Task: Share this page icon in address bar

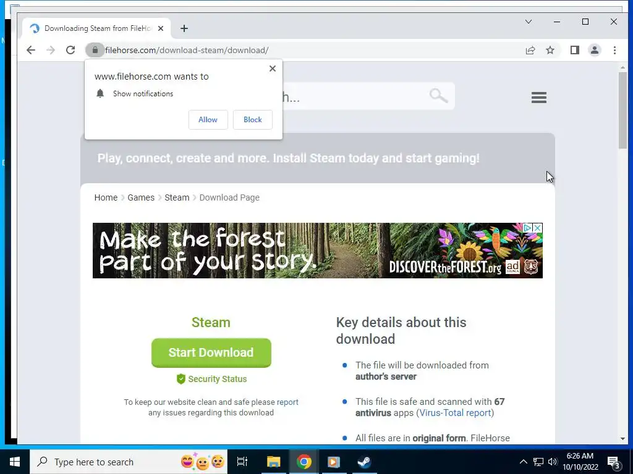Action: point(530,50)
